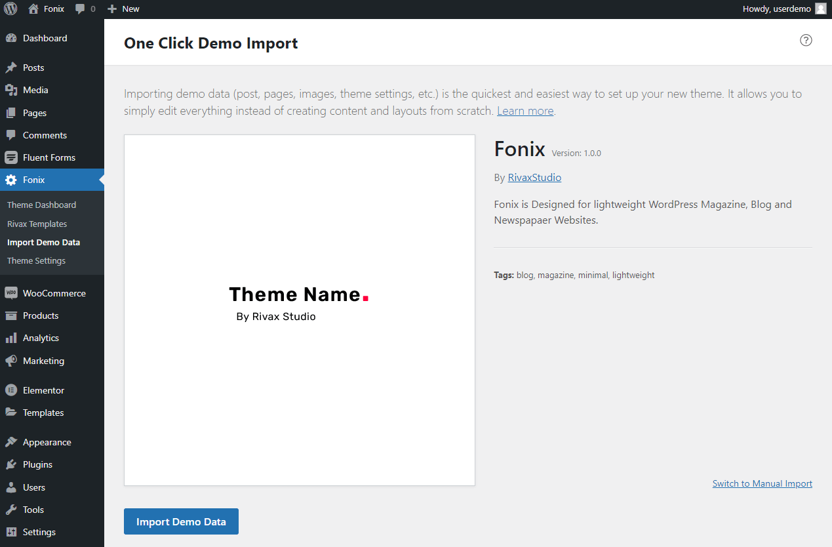This screenshot has height=547, width=832.
Task: Go to Theme Settings submenu
Action: pos(36,260)
